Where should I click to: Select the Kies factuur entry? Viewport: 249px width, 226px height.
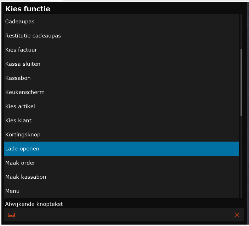(x=121, y=50)
